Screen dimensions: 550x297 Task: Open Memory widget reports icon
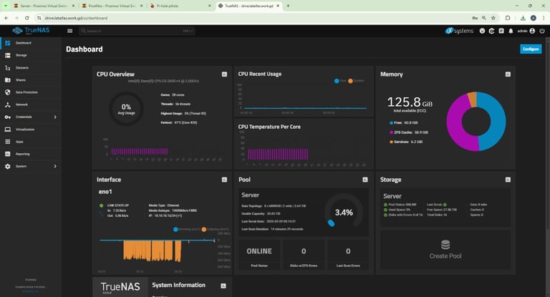pyautogui.click(x=508, y=74)
